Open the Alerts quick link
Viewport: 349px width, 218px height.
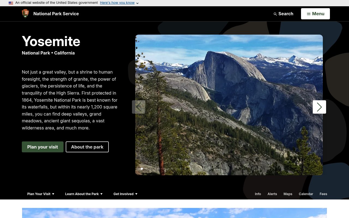coord(272,194)
